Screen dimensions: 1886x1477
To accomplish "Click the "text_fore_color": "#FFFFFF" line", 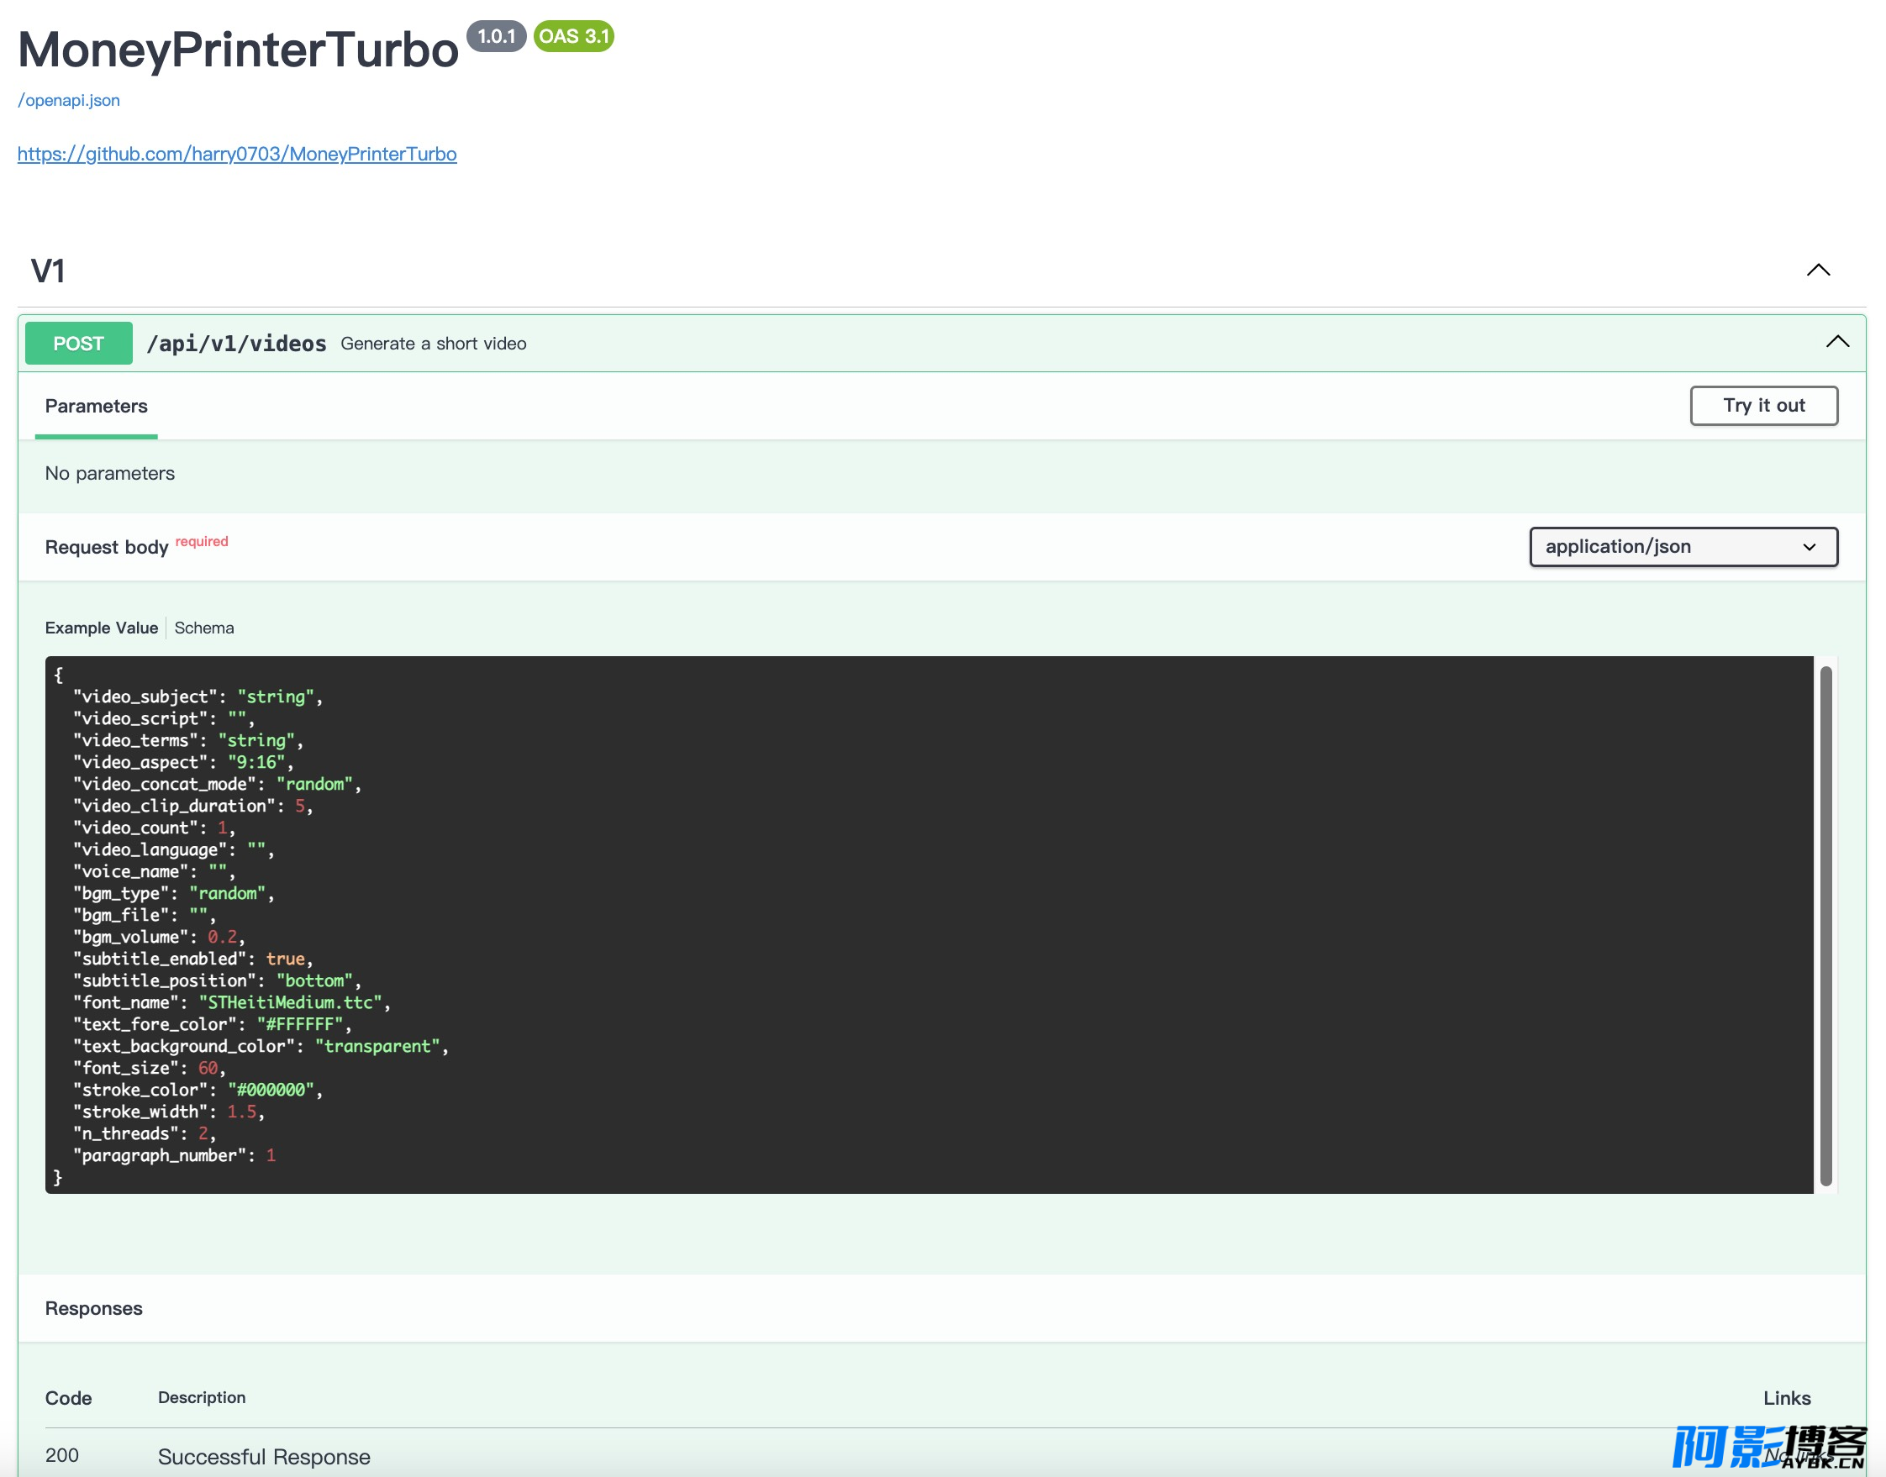I will (x=213, y=1025).
